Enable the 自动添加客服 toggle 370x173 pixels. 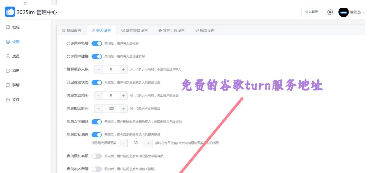point(97,156)
